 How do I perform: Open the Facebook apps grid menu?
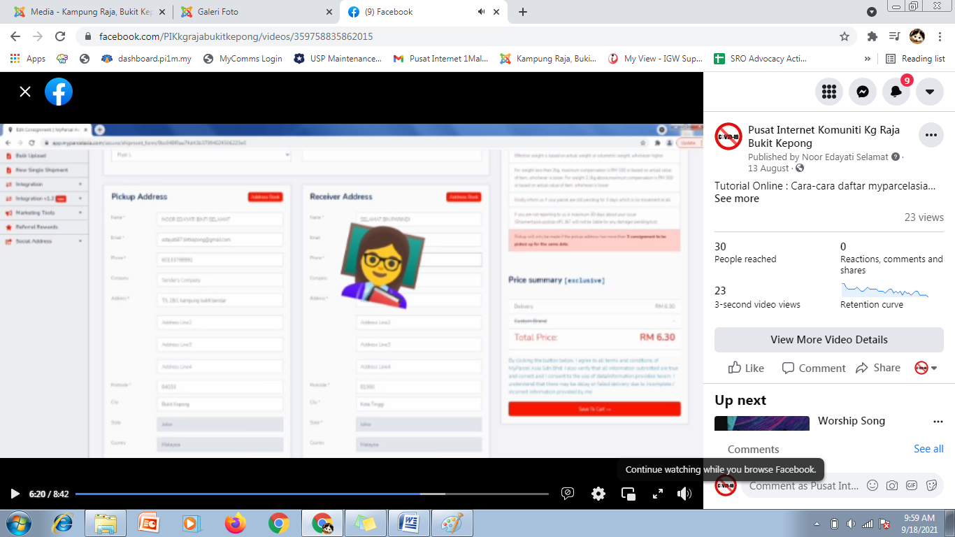(x=829, y=92)
